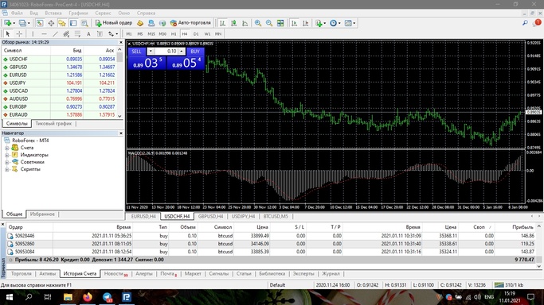Tile chart windows icon
The image size is (544, 305).
(x=280, y=23)
